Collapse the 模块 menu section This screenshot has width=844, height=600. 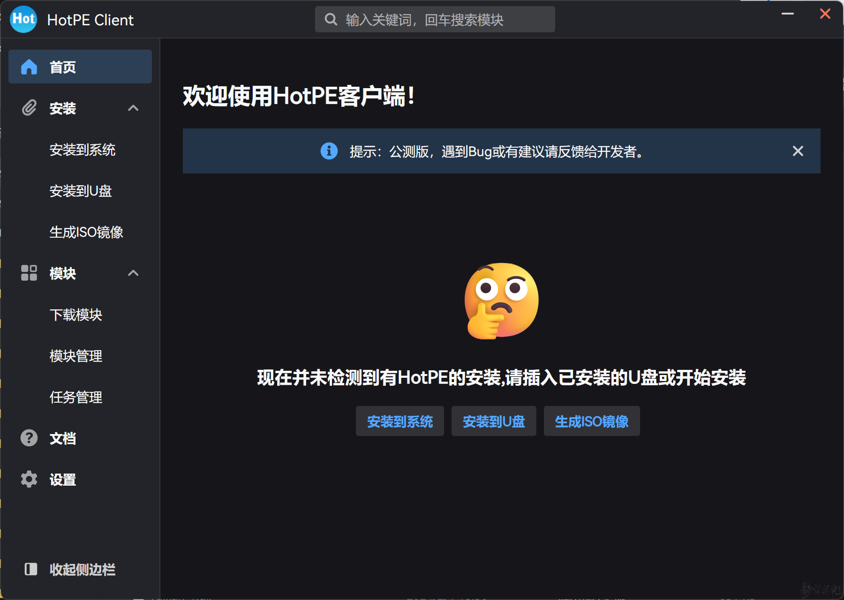click(x=133, y=273)
